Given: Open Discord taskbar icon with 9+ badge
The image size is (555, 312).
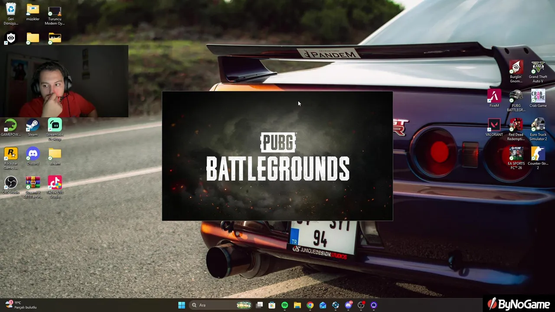Looking at the screenshot, I should point(348,305).
